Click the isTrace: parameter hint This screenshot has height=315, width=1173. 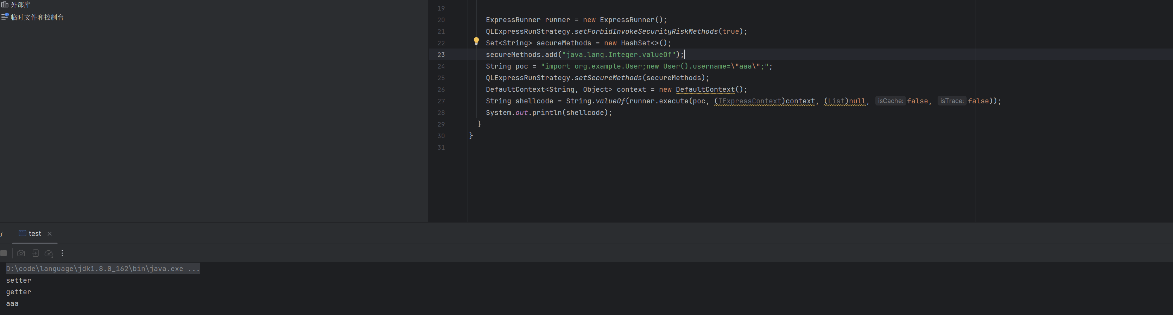(952, 101)
